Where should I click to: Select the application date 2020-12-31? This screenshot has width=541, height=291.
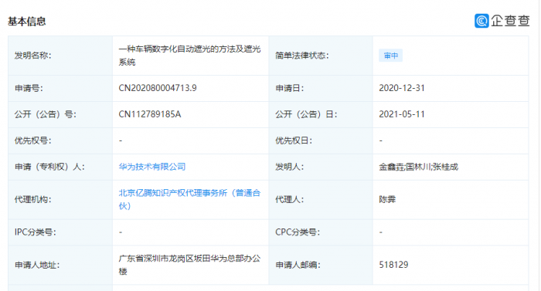[402, 88]
